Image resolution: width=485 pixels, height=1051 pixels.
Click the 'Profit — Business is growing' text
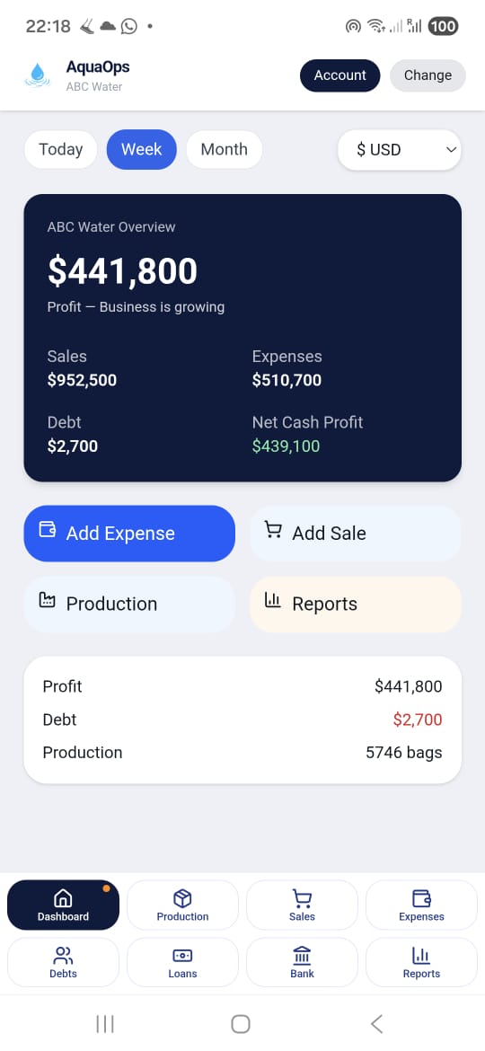tap(136, 307)
